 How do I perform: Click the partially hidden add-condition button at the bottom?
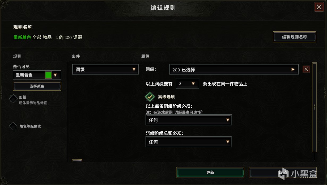(x=77, y=161)
